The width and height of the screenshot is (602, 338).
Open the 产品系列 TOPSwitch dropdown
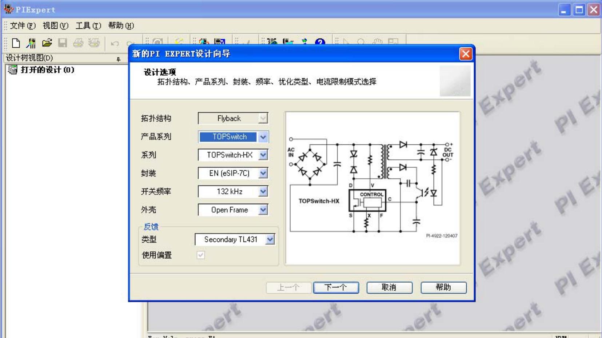(x=263, y=137)
